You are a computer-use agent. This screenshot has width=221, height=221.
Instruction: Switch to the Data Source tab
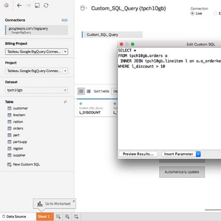[x=14, y=217]
